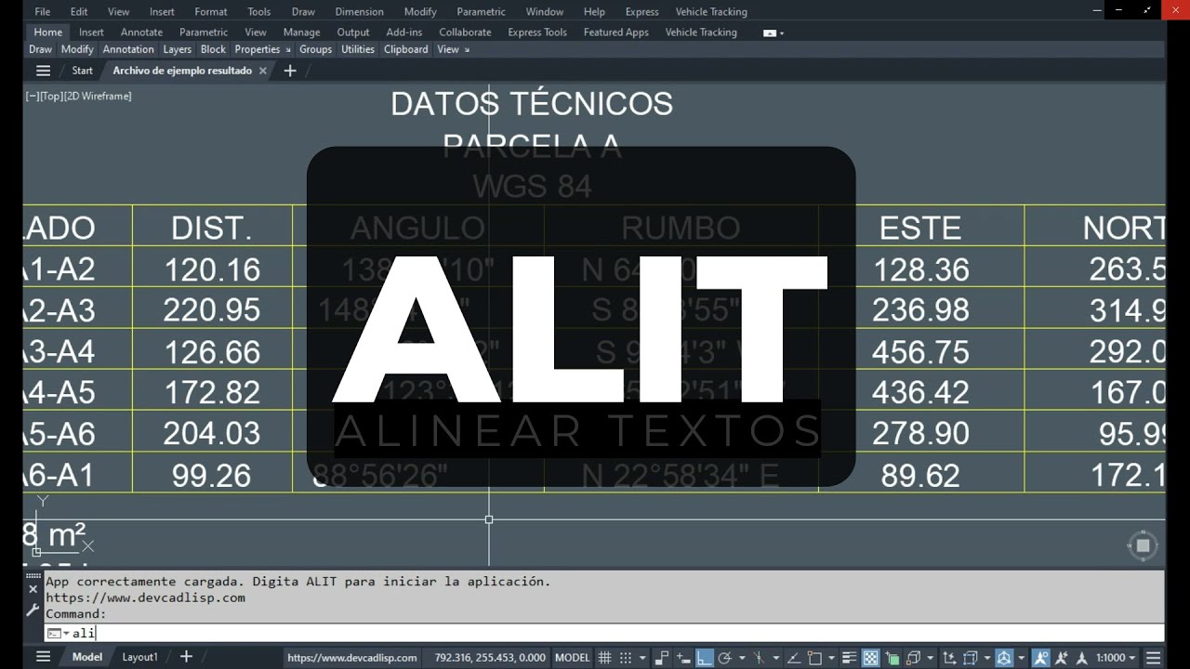Toggle snap mode in status bar
This screenshot has width=1190, height=669.
coord(625,658)
